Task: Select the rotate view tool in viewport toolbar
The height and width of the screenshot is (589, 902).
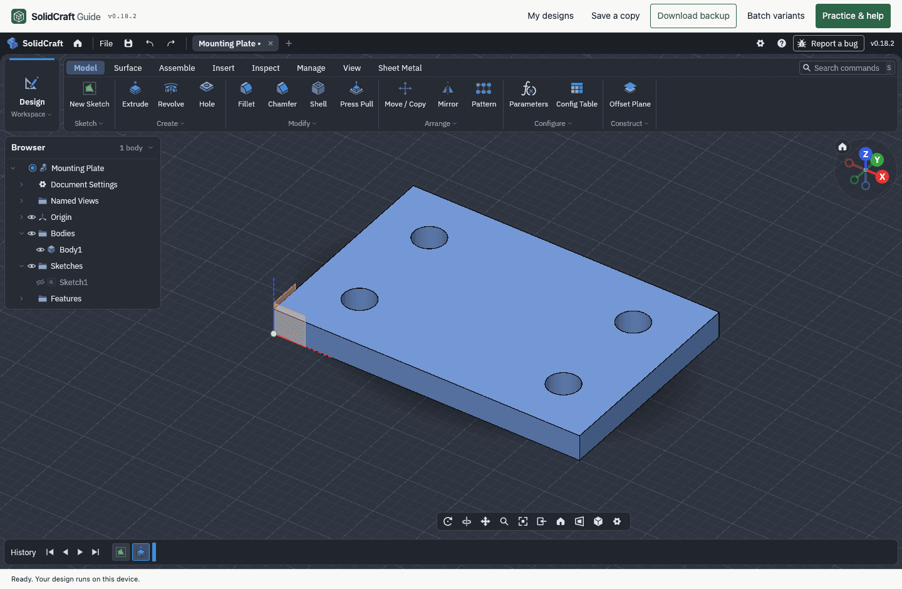Action: pos(448,521)
